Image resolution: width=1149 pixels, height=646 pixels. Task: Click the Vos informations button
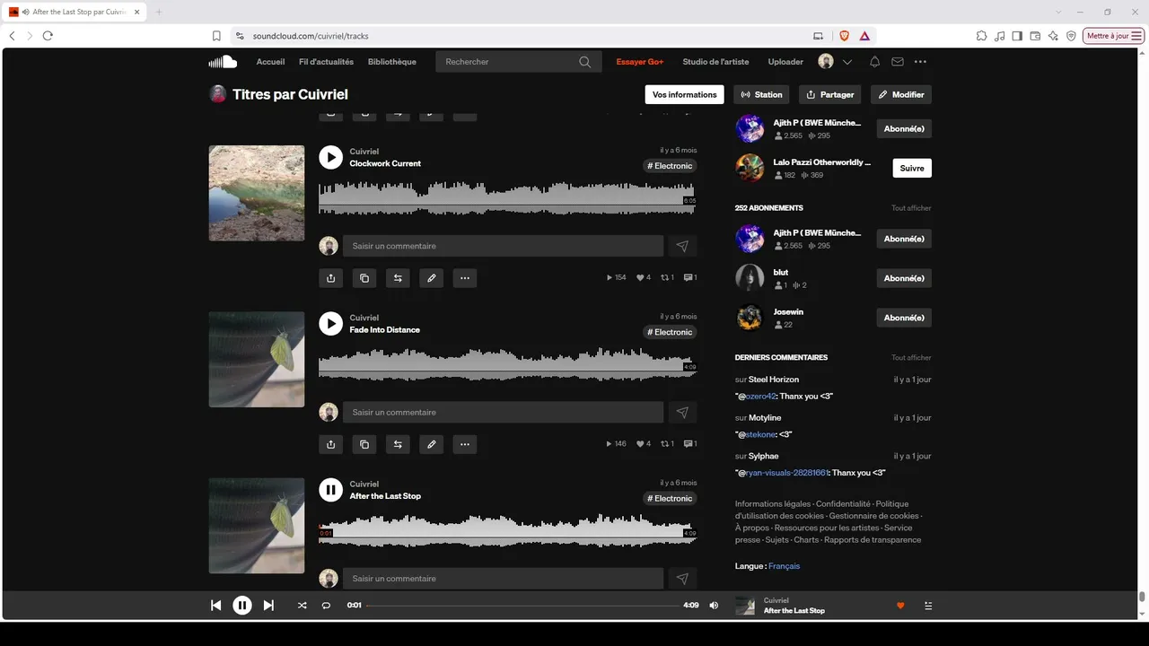click(x=684, y=94)
